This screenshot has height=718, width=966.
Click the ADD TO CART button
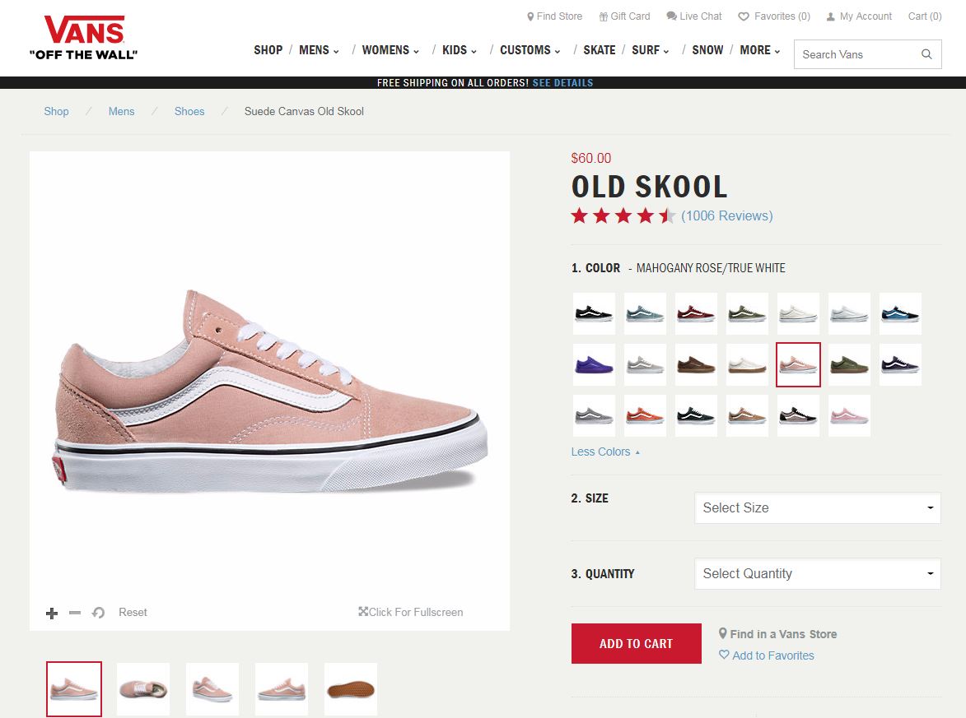(636, 643)
